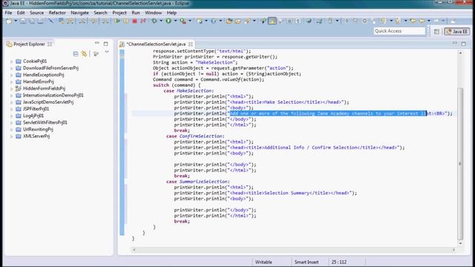
Task: Select HandleErrorPrj in Project Explorer
Action: coord(39,82)
